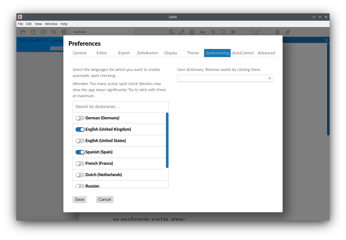The height and width of the screenshot is (240, 346).
Task: Close the blue file bar with X
Action: click(326, 40)
